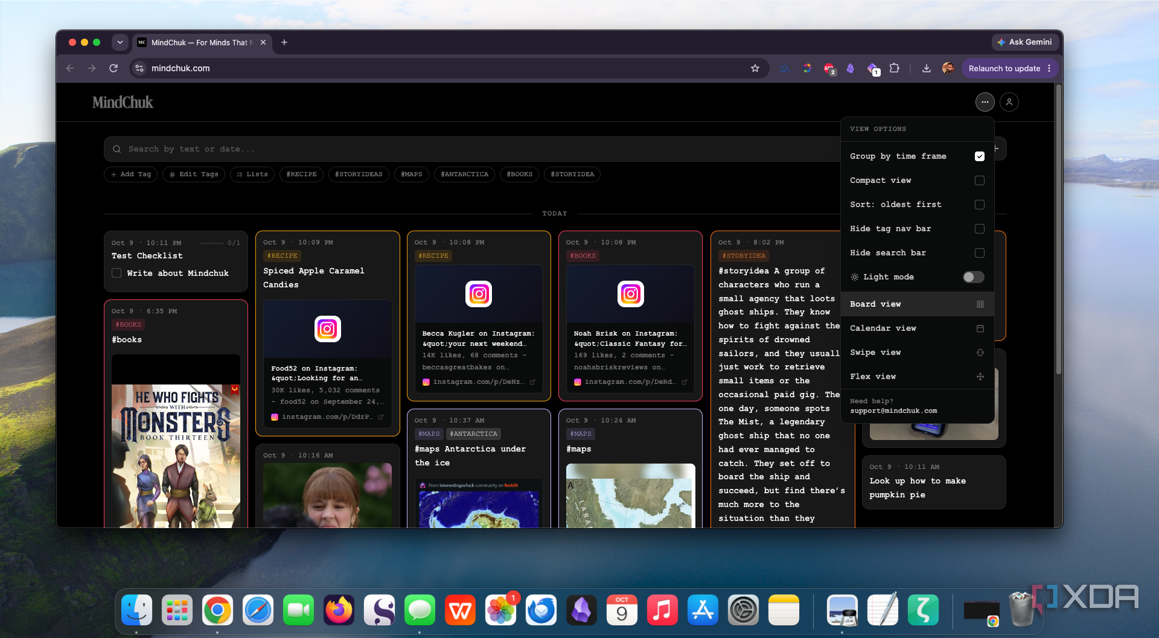
Task: Open external link icon on Becca Kugler card
Action: [532, 382]
